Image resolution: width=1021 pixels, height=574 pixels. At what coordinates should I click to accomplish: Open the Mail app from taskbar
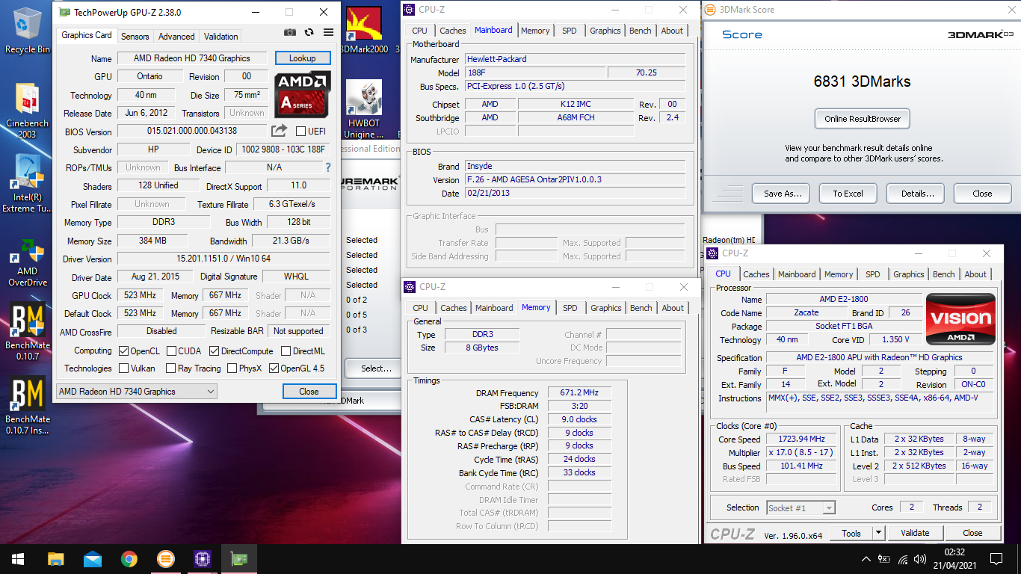(x=93, y=559)
